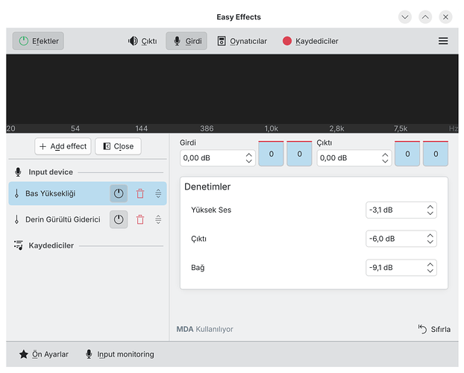This screenshot has width=464, height=373.
Task: Click the Bağ label
Action: click(198, 268)
